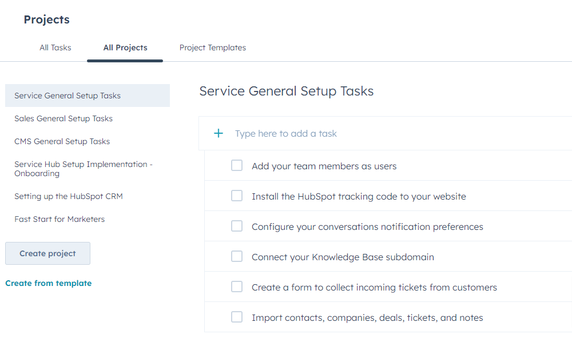
Task: Check the 'Configure your conversations notification preferences' task
Action: pyautogui.click(x=237, y=225)
